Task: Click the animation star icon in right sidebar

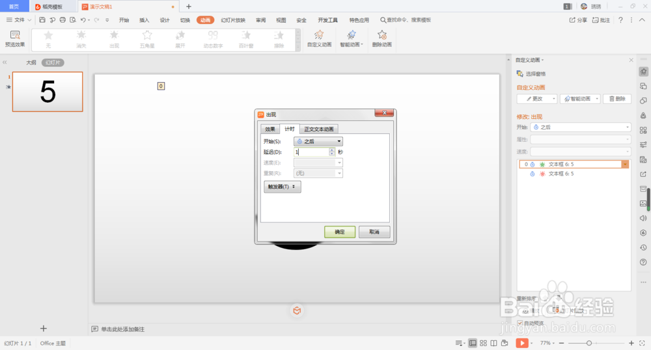Action: [643, 72]
